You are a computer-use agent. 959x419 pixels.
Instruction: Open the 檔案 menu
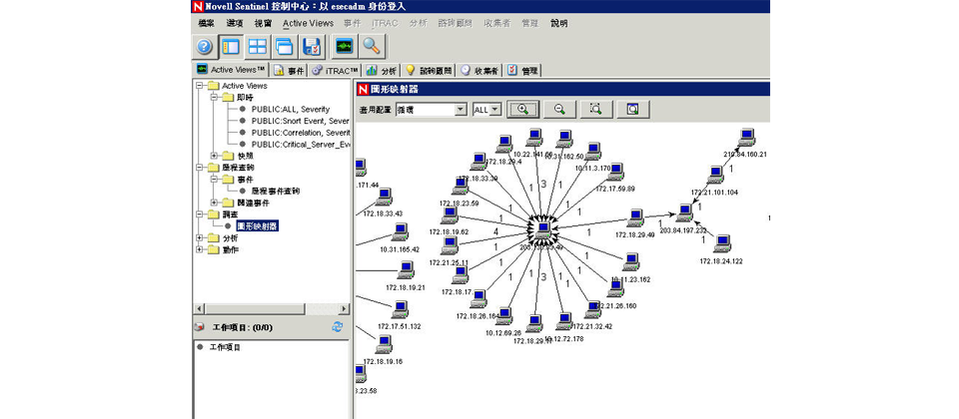[206, 23]
